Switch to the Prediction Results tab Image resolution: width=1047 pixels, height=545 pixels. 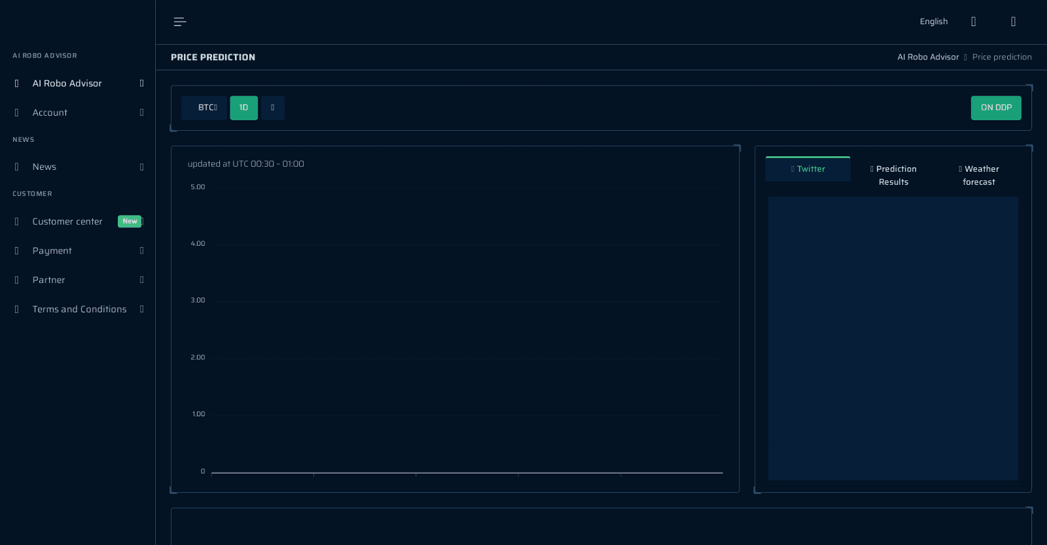(893, 175)
